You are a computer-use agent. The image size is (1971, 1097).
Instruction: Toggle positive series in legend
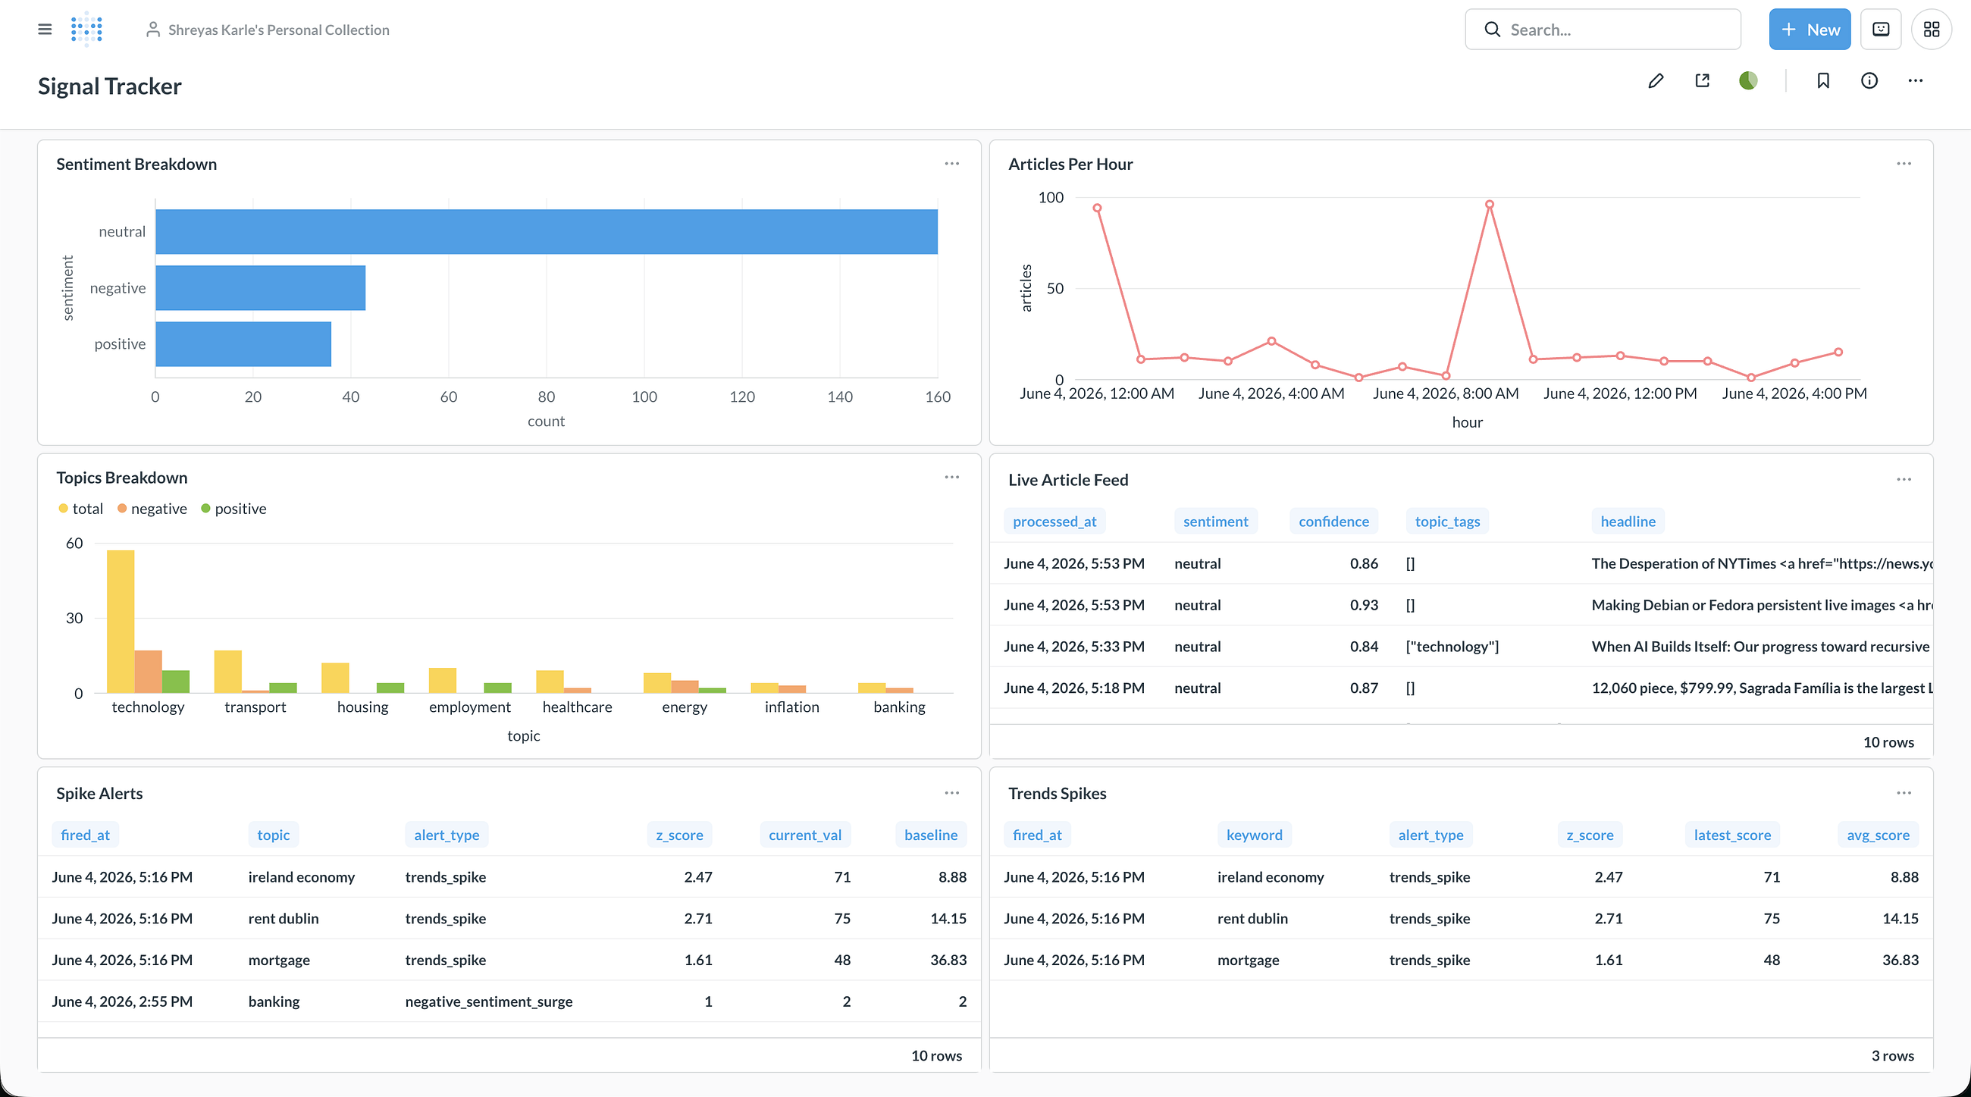tap(233, 509)
